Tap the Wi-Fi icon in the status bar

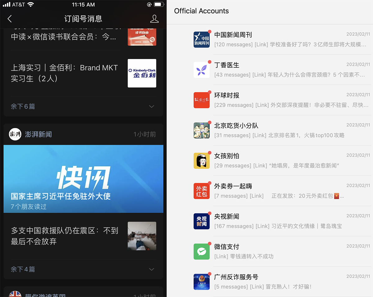(30, 4)
